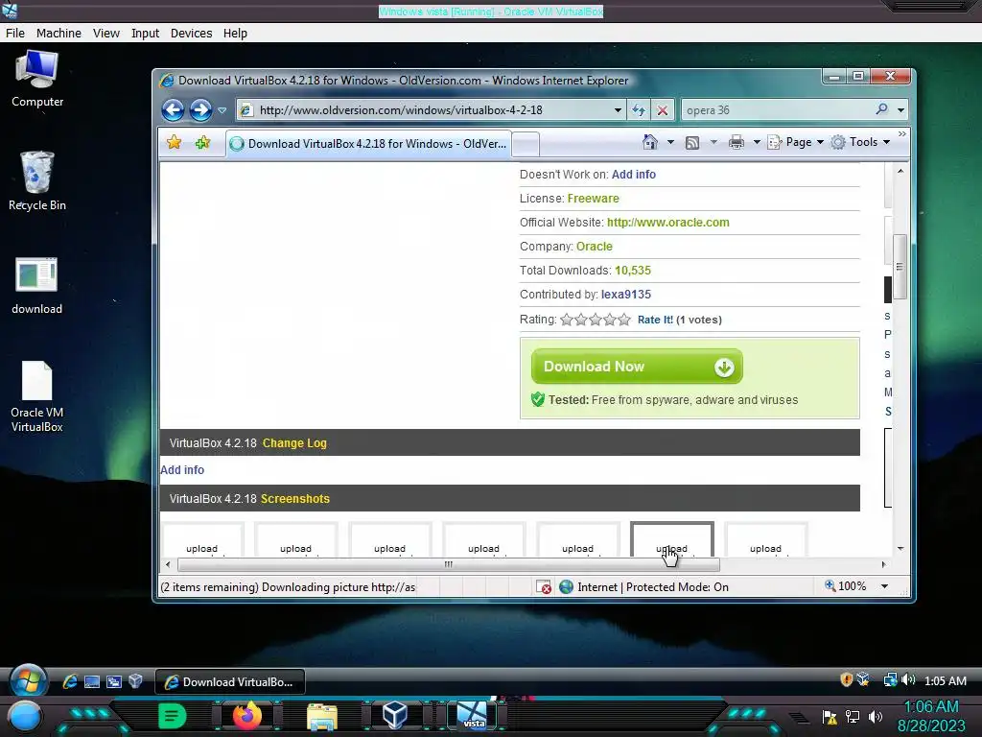Viewport: 982px width, 737px height.
Task: Click the horizontal scrollbar left arrow
Action: coord(168,564)
